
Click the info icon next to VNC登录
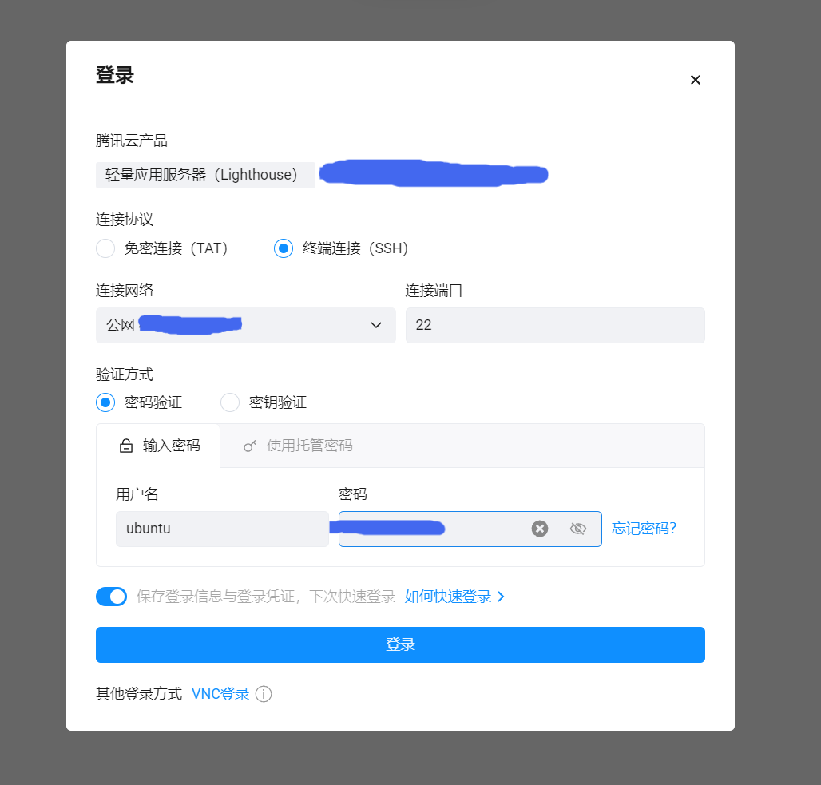tap(264, 695)
